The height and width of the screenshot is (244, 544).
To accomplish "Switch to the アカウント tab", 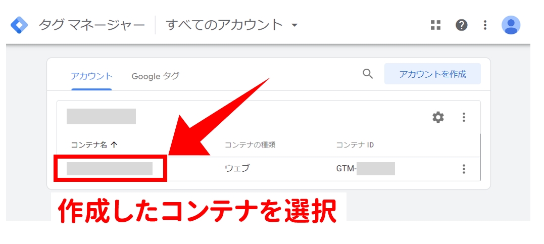I will tap(91, 76).
